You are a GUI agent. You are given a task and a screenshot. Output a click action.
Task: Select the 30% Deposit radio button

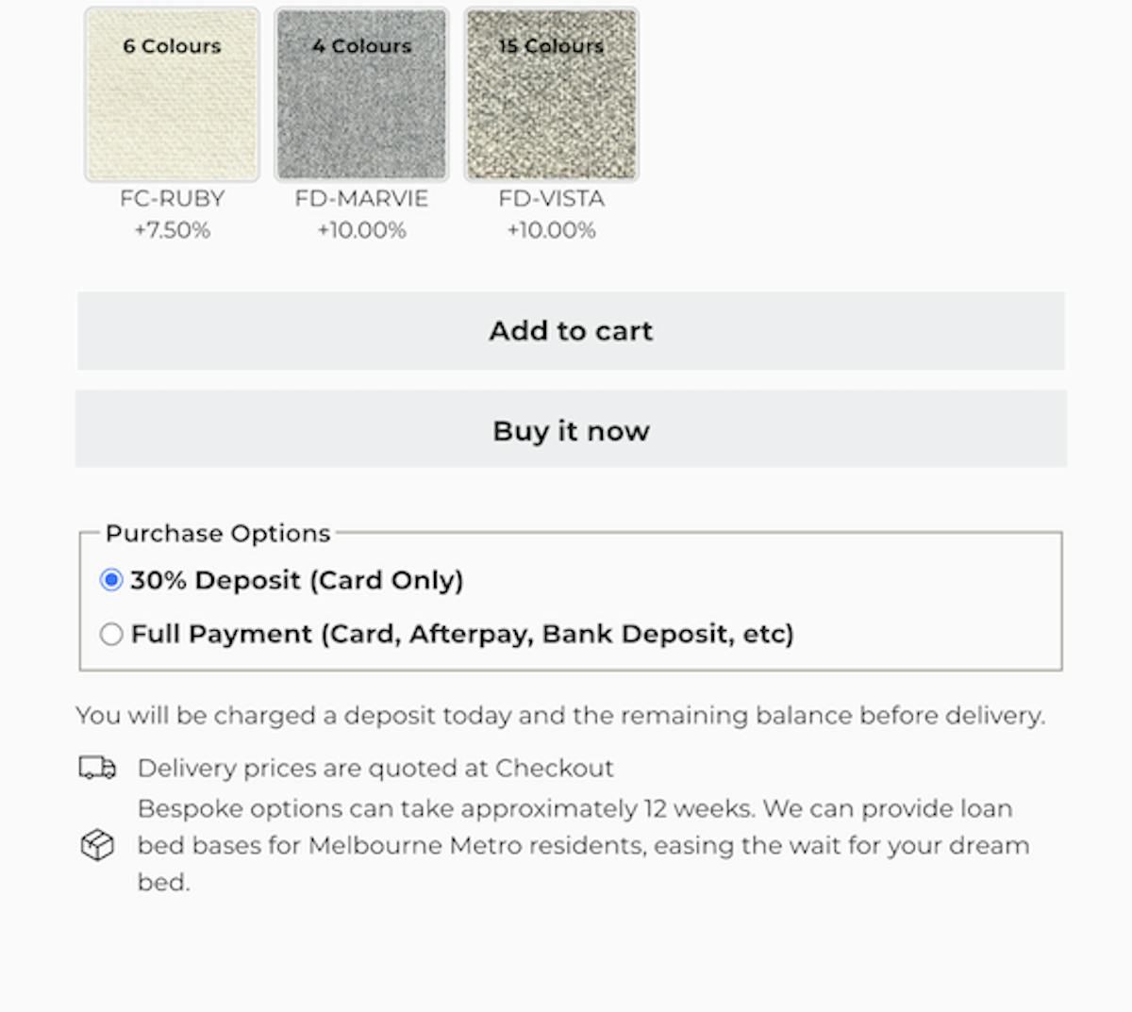pos(111,580)
